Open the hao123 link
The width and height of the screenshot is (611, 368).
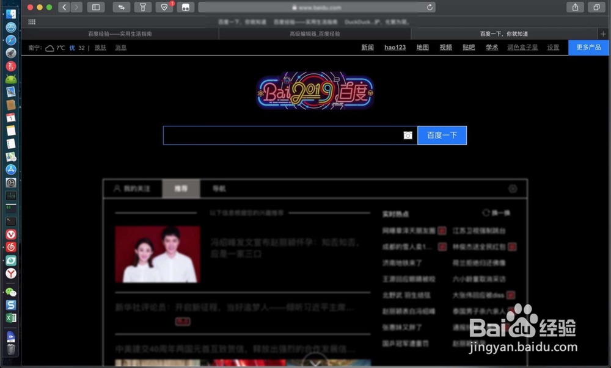(395, 48)
